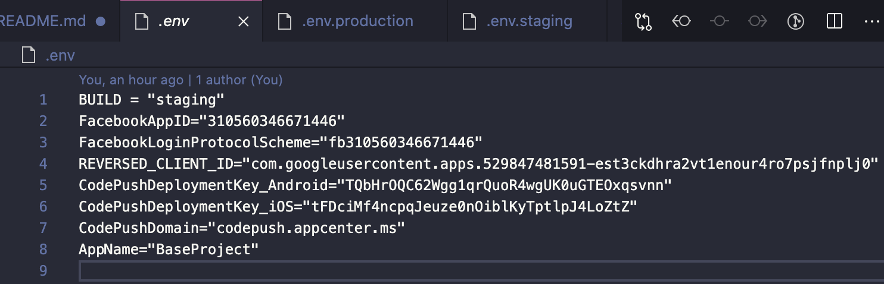
Task: Open the .env.staging tab
Action: tap(529, 21)
